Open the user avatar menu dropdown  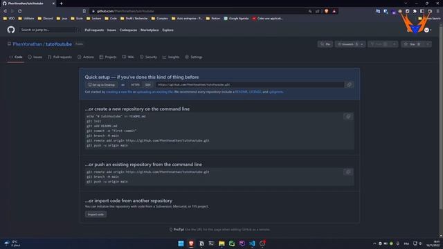point(428,30)
